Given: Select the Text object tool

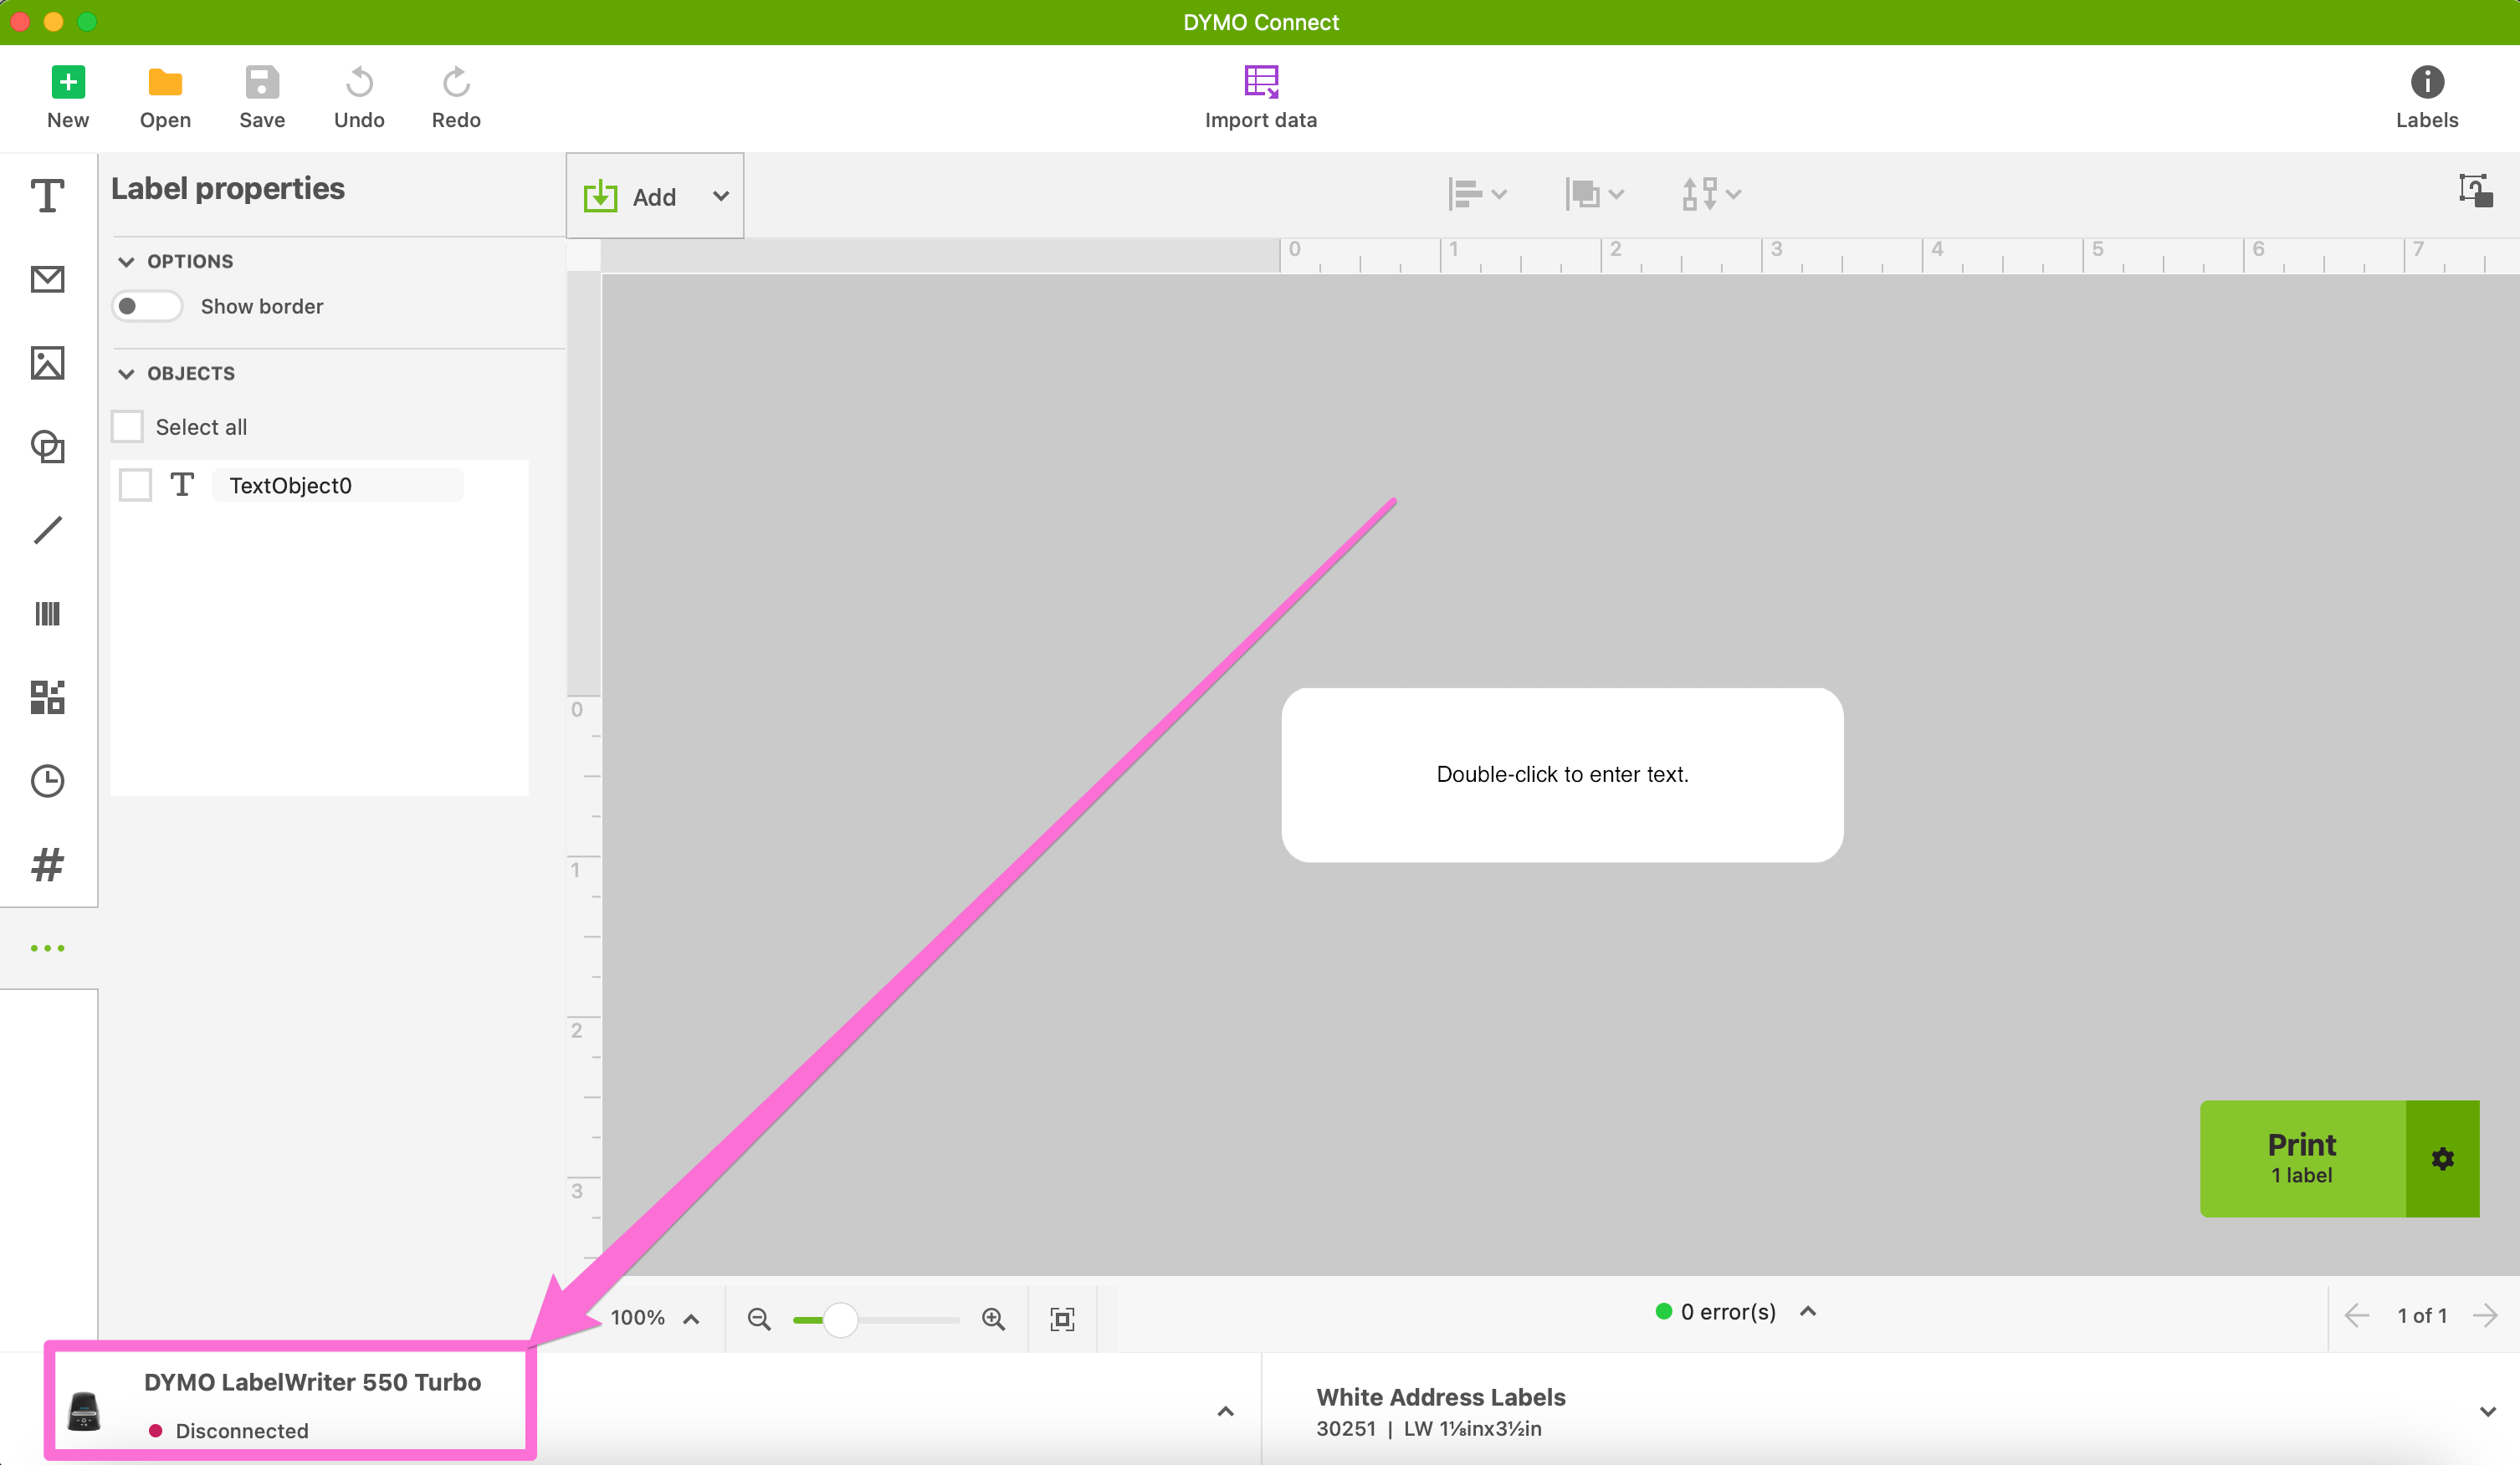Looking at the screenshot, I should 47,195.
